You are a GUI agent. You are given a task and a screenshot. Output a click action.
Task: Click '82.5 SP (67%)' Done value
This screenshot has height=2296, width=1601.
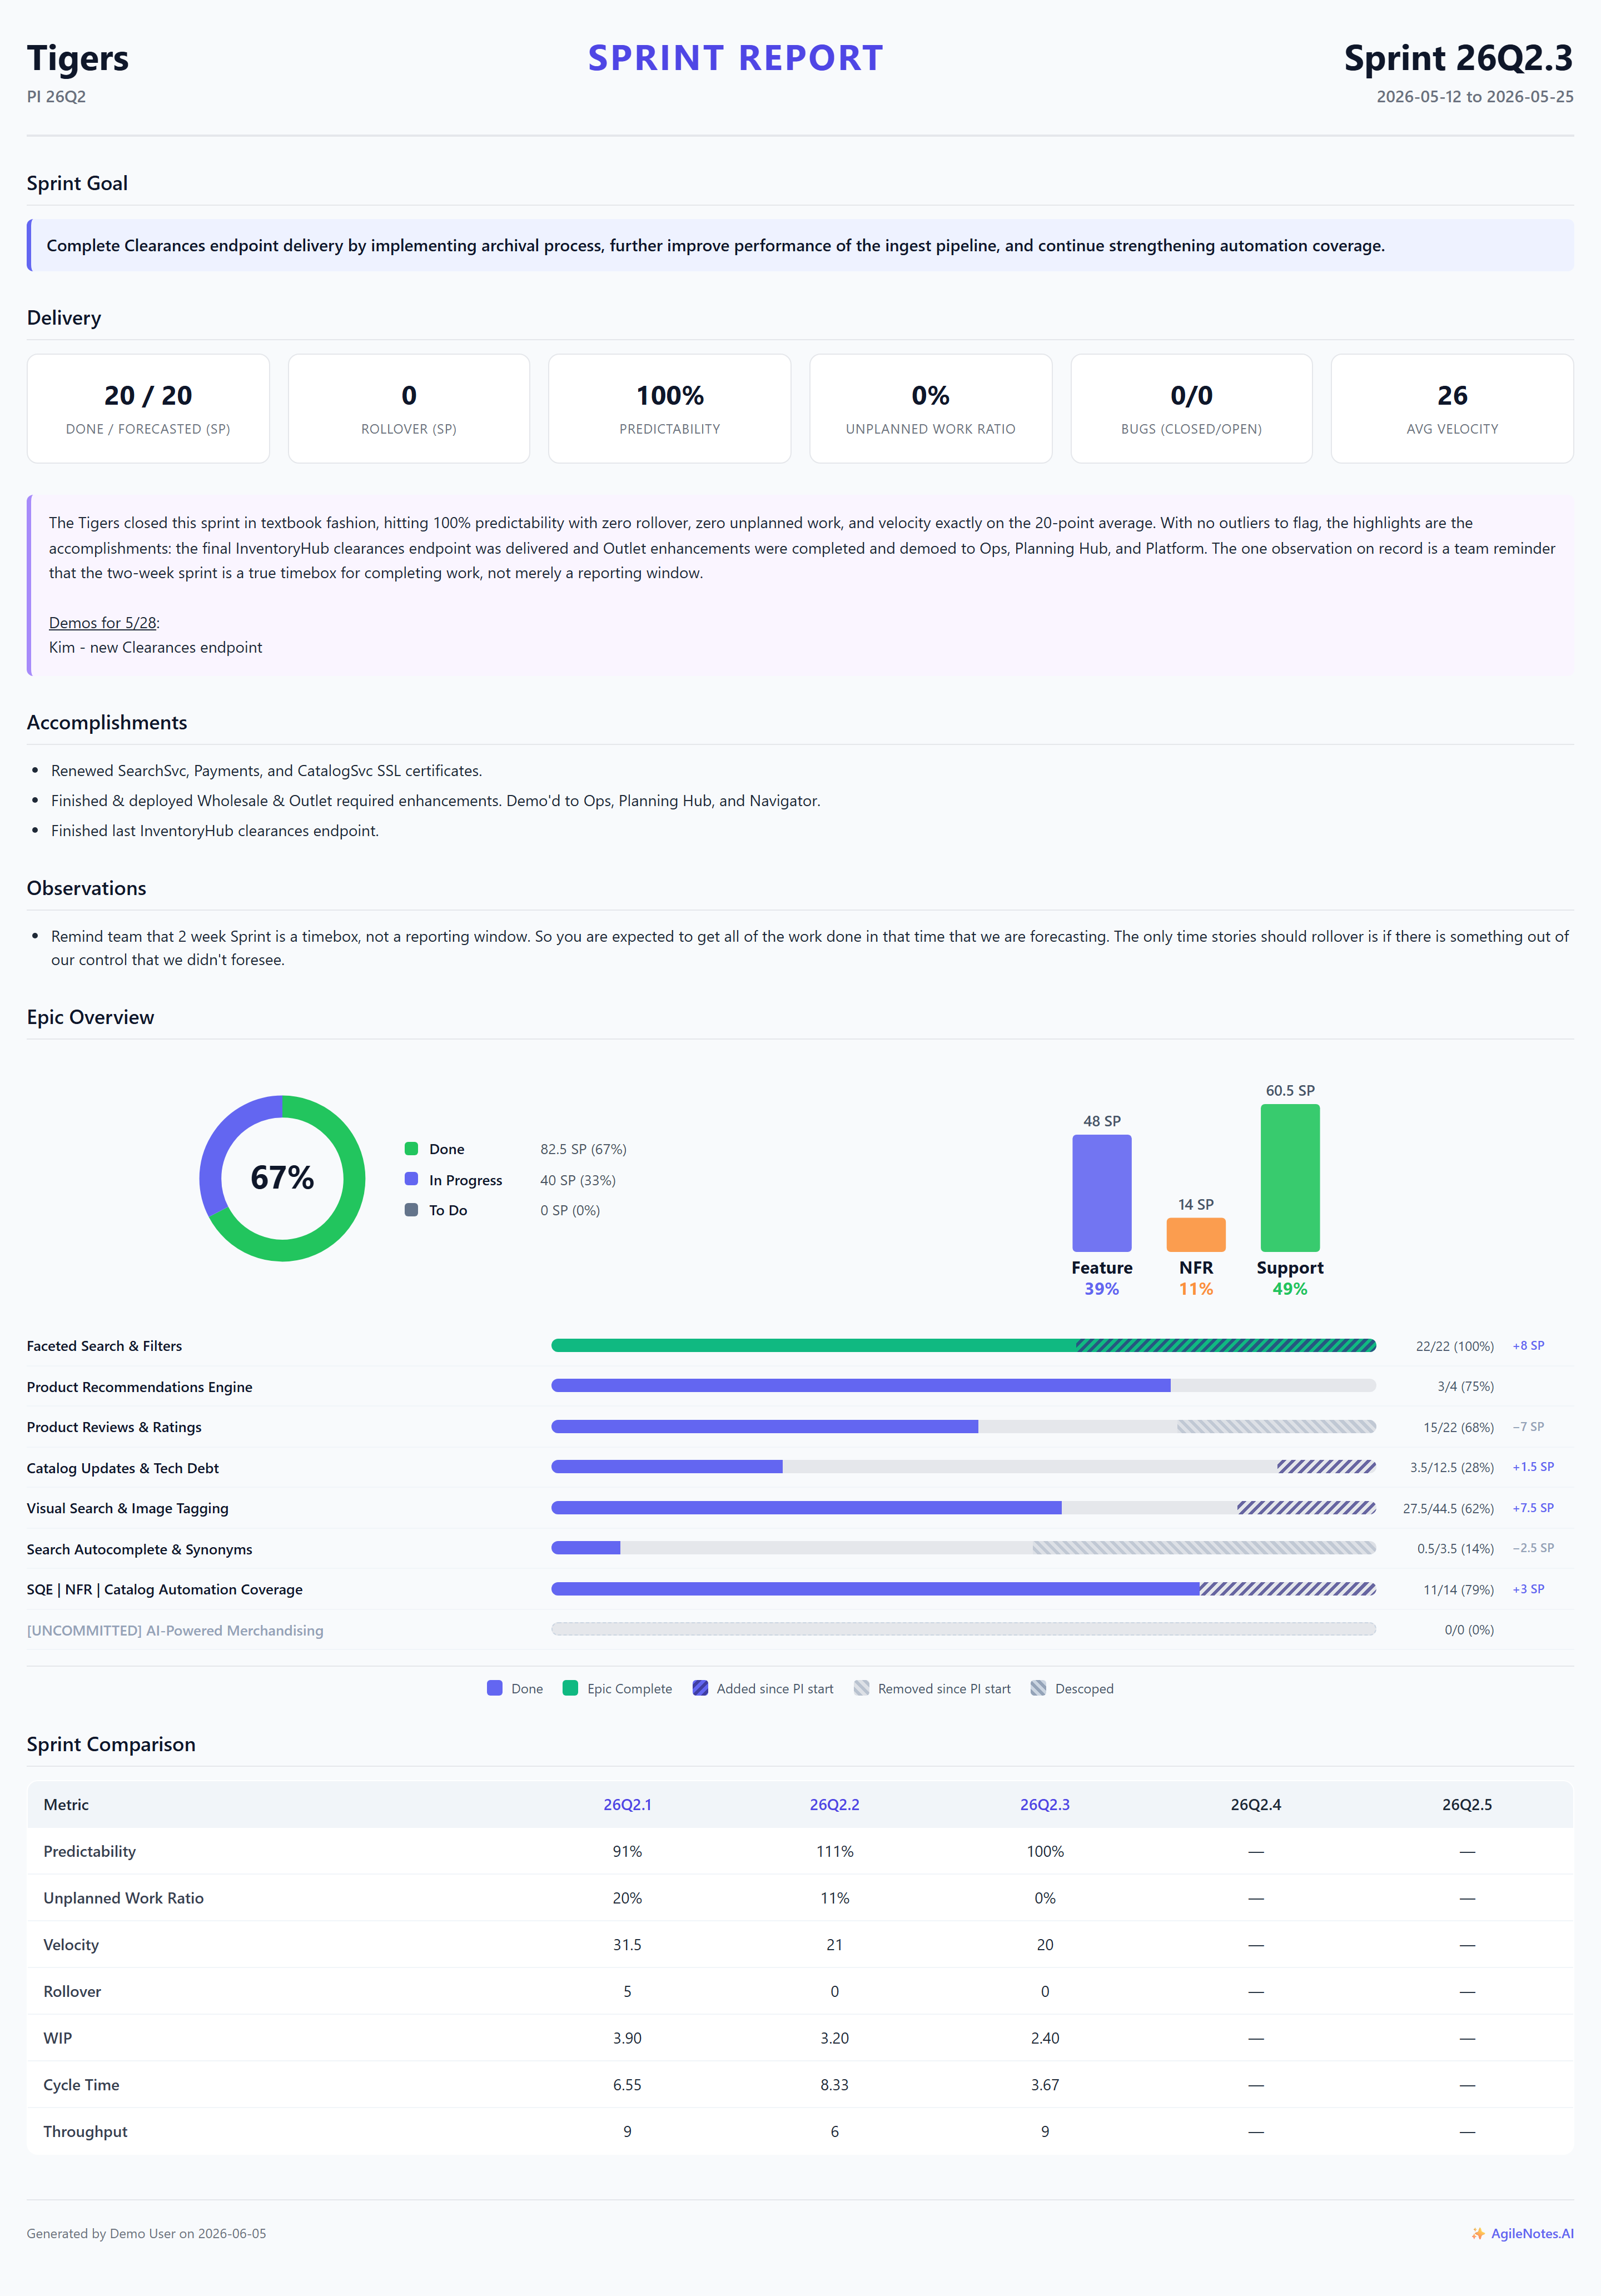(x=583, y=1149)
